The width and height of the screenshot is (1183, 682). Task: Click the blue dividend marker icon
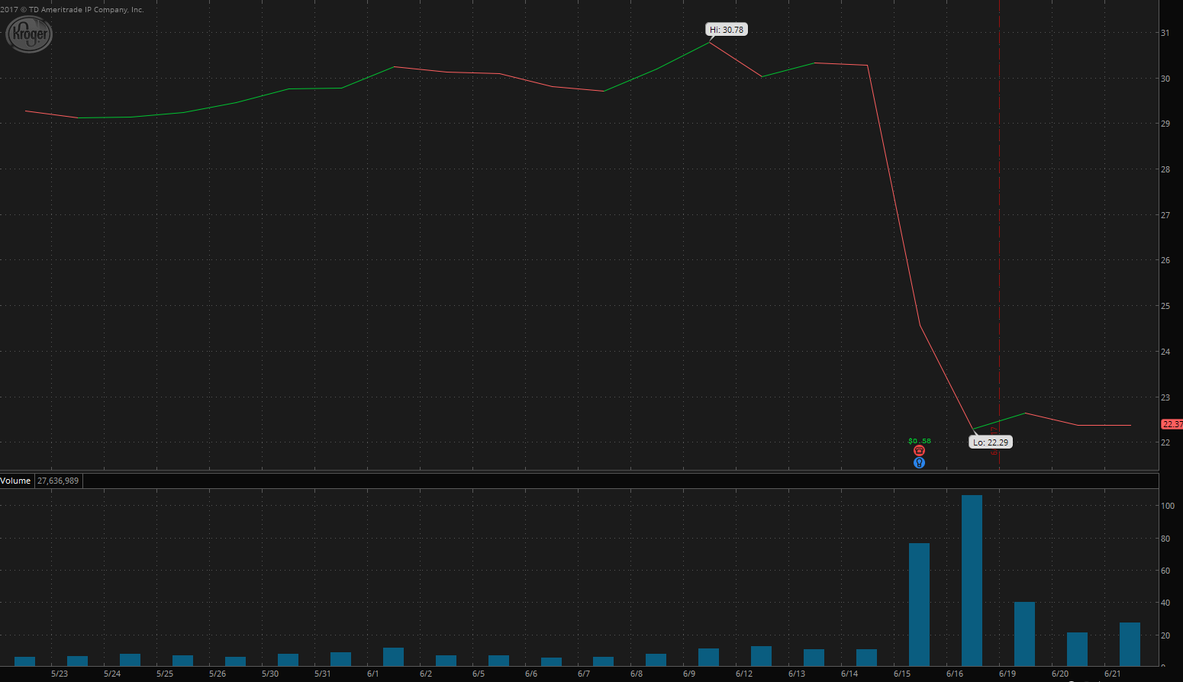click(919, 462)
